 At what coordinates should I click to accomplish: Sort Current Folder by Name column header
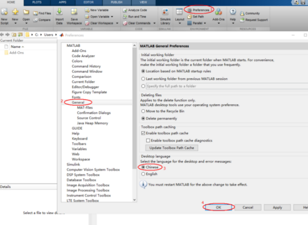pyautogui.click(x=17, y=47)
